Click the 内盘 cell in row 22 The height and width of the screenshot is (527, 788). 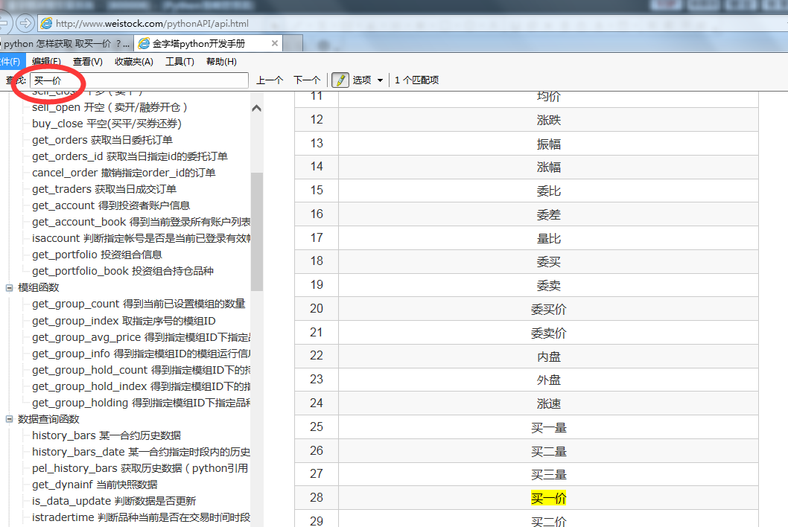tap(548, 357)
